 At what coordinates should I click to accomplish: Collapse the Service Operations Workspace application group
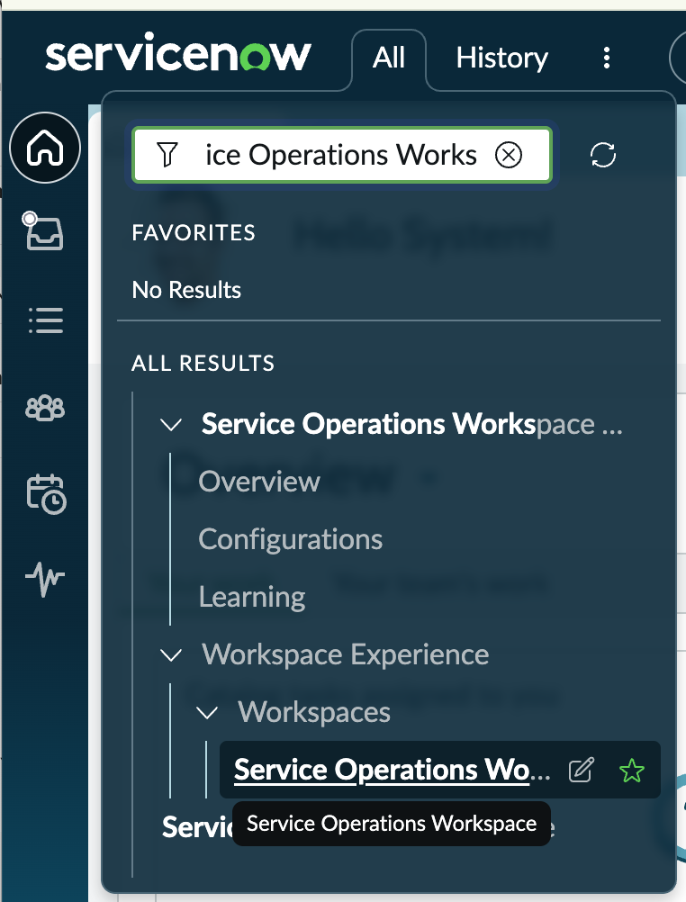171,424
